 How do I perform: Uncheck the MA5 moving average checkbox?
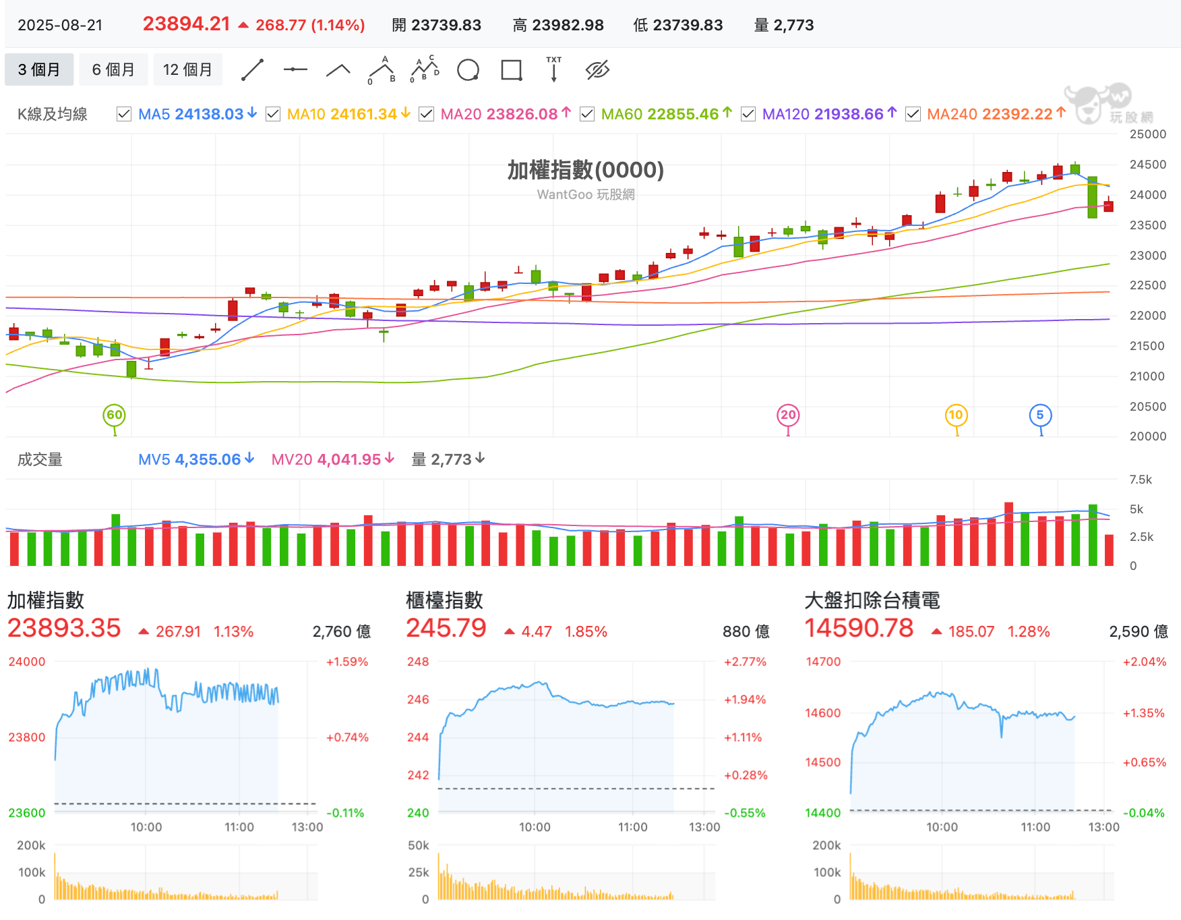coord(124,114)
